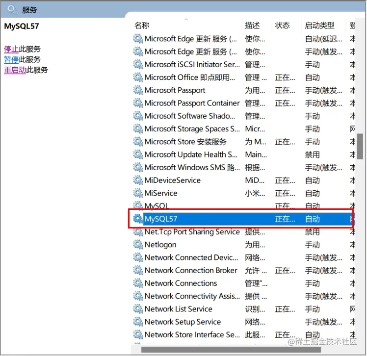Image resolution: width=367 pixels, height=356 pixels.
Task: Click the gear icon of Network List Service
Action: pyautogui.click(x=138, y=309)
